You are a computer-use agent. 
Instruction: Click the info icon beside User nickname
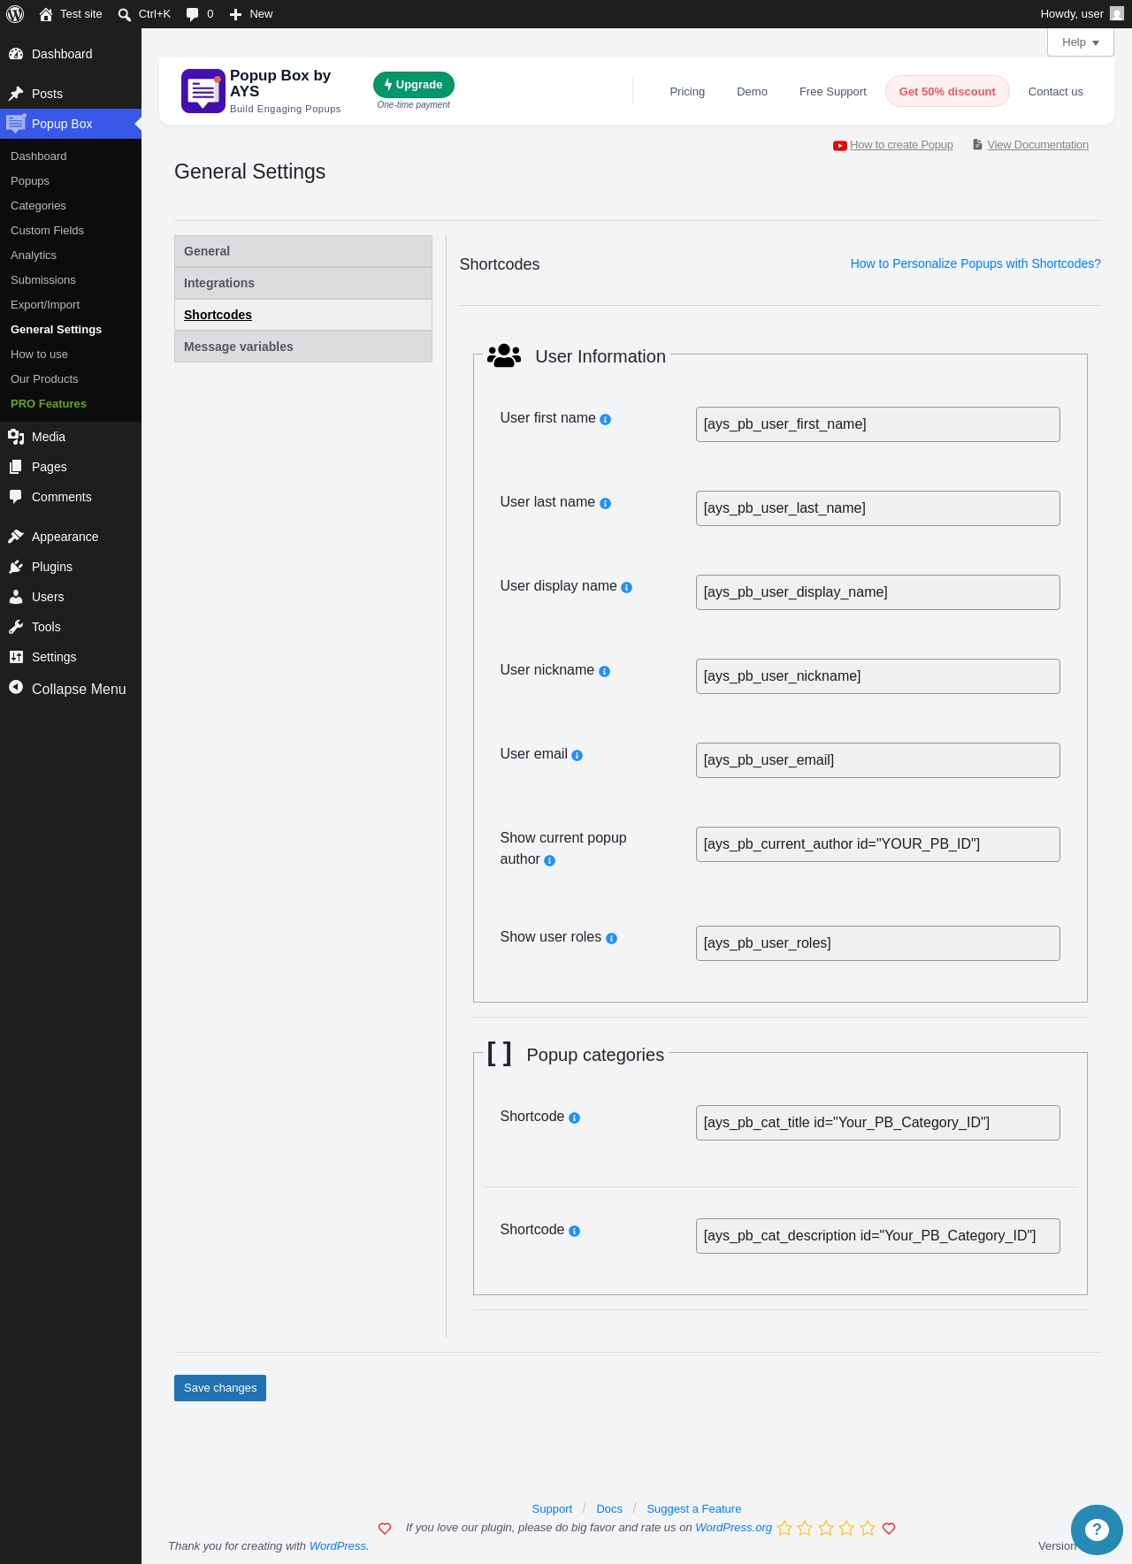pos(605,672)
